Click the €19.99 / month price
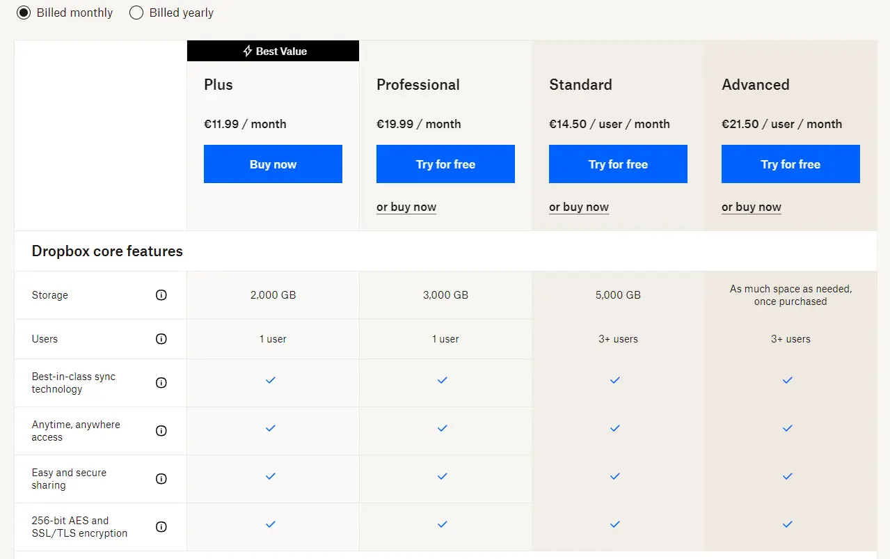 [x=419, y=124]
